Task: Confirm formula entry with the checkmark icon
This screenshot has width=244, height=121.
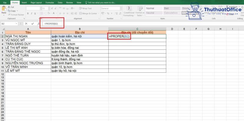Action: (x=32, y=24)
